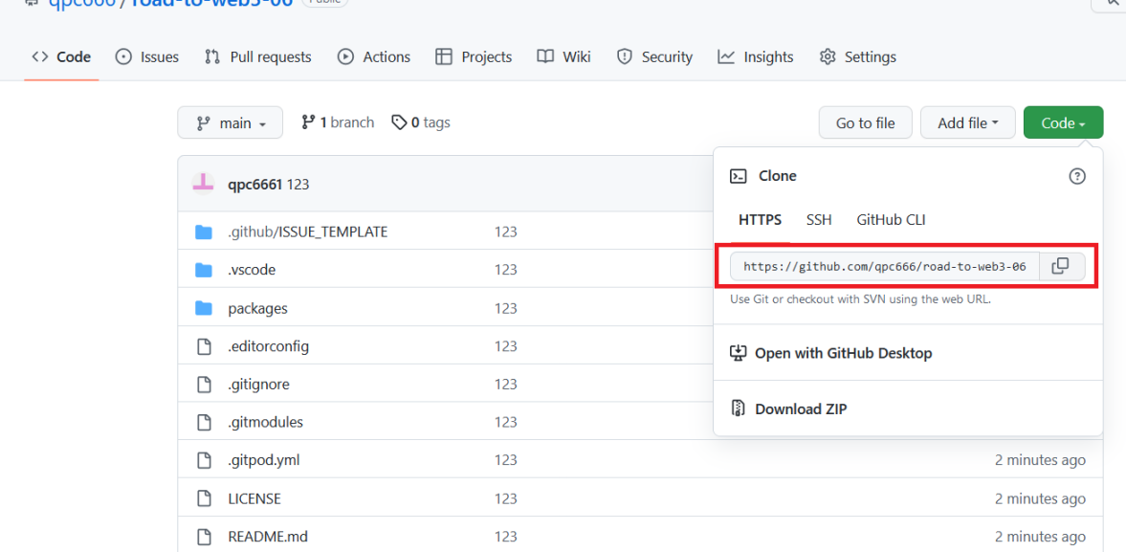The image size is (1126, 552).
Task: View the Insights tab
Action: pyautogui.click(x=756, y=56)
